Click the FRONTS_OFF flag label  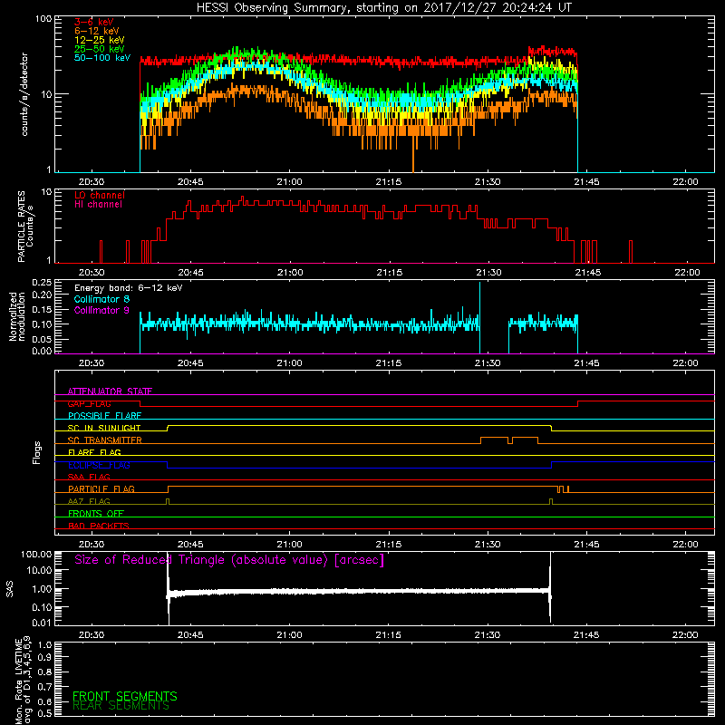(96, 514)
